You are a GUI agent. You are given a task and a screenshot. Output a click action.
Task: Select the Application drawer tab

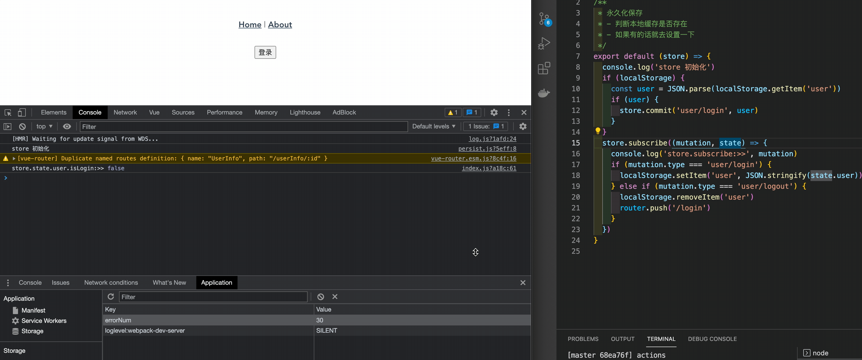216,283
